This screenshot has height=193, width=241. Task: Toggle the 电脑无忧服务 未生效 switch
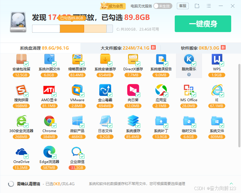[163, 6]
